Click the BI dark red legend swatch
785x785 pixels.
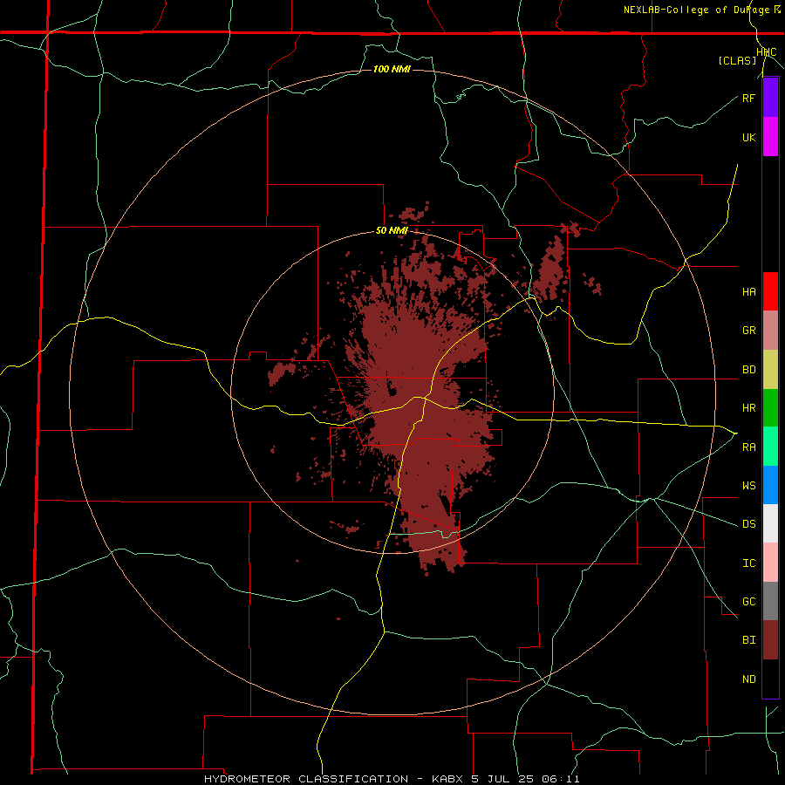770,640
